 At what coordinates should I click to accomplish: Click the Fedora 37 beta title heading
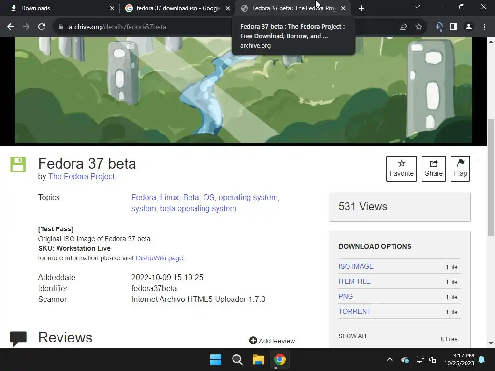(x=87, y=164)
